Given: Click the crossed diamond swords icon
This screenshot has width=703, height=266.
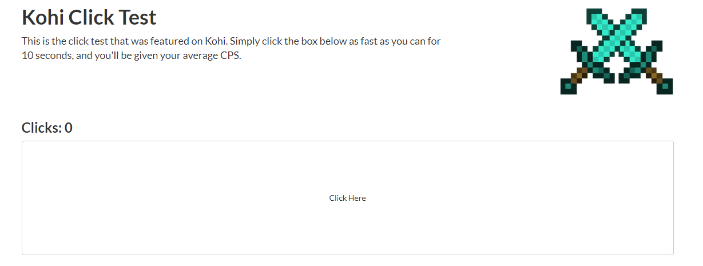Looking at the screenshot, I should pyautogui.click(x=617, y=51).
